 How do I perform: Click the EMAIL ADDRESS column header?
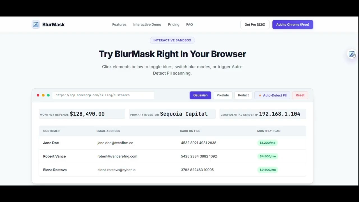click(x=108, y=131)
